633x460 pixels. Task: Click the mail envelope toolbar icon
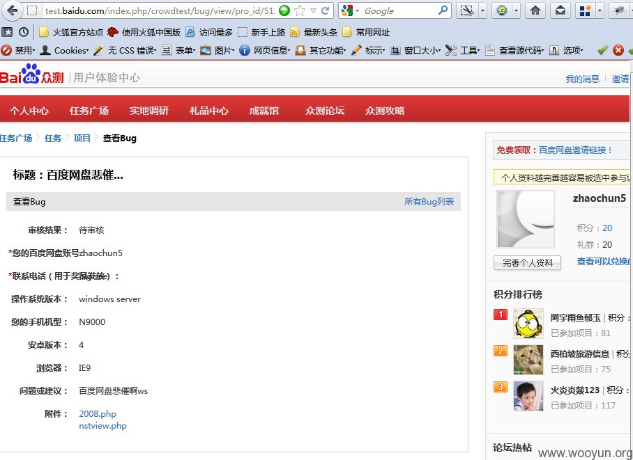(560, 10)
